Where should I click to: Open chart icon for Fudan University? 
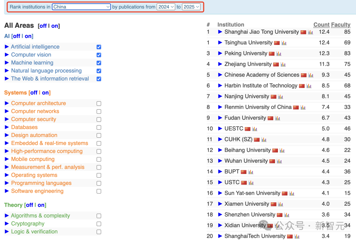278,118
